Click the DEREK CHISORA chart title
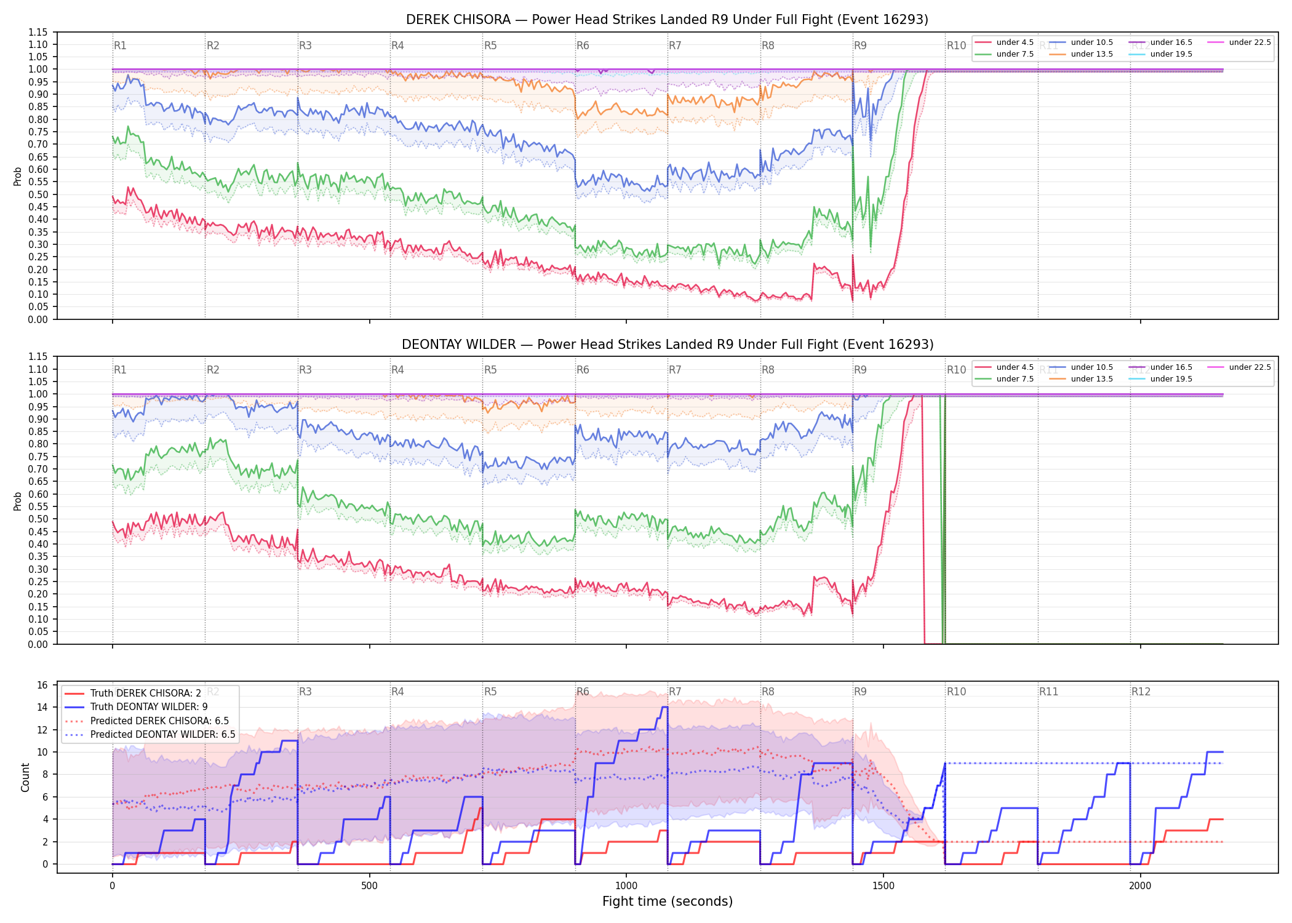This screenshot has width=1292, height=923. tap(667, 20)
